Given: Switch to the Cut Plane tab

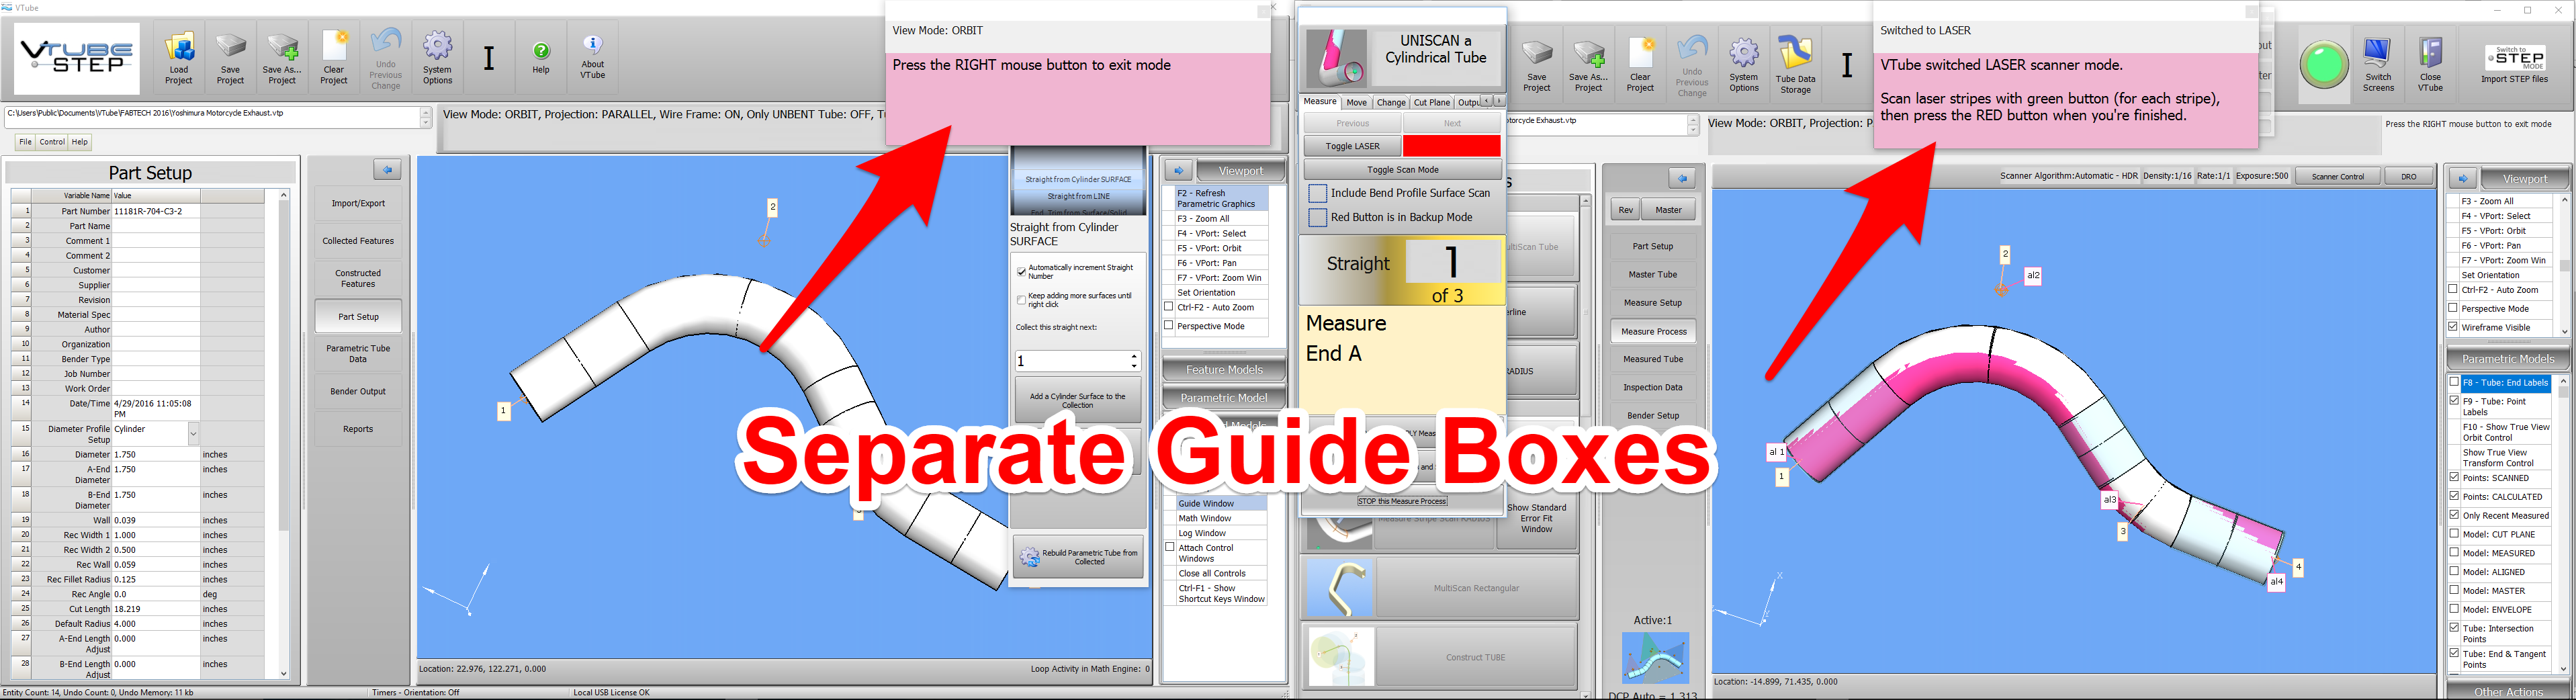Looking at the screenshot, I should [x=1432, y=102].
